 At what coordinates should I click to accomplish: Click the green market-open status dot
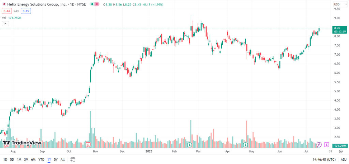click(92, 4)
